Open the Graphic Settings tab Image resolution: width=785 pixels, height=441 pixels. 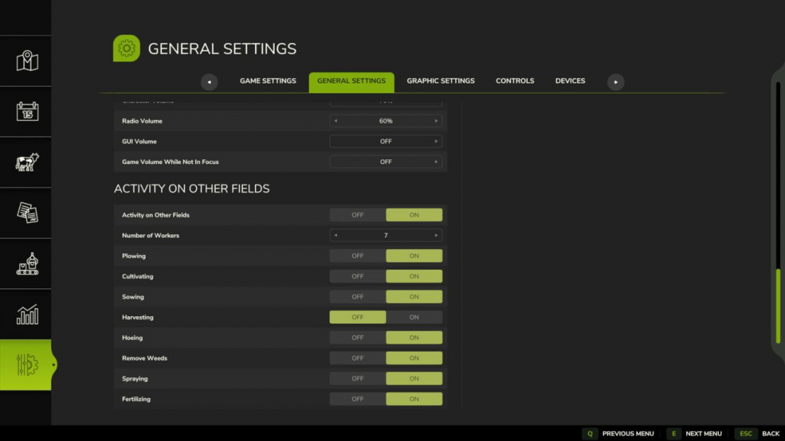pyautogui.click(x=440, y=81)
